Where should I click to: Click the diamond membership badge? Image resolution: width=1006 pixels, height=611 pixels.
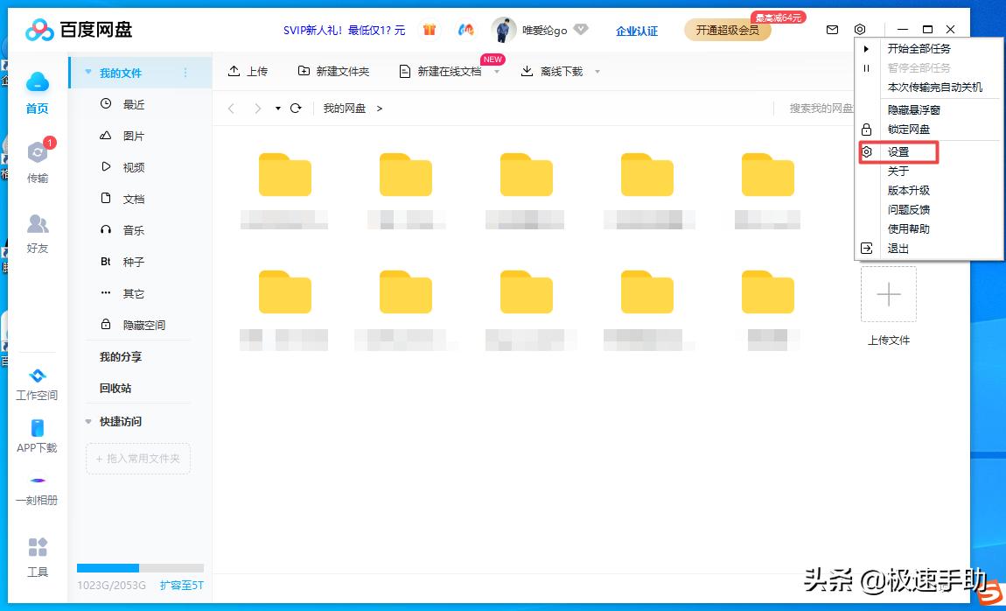tap(581, 30)
